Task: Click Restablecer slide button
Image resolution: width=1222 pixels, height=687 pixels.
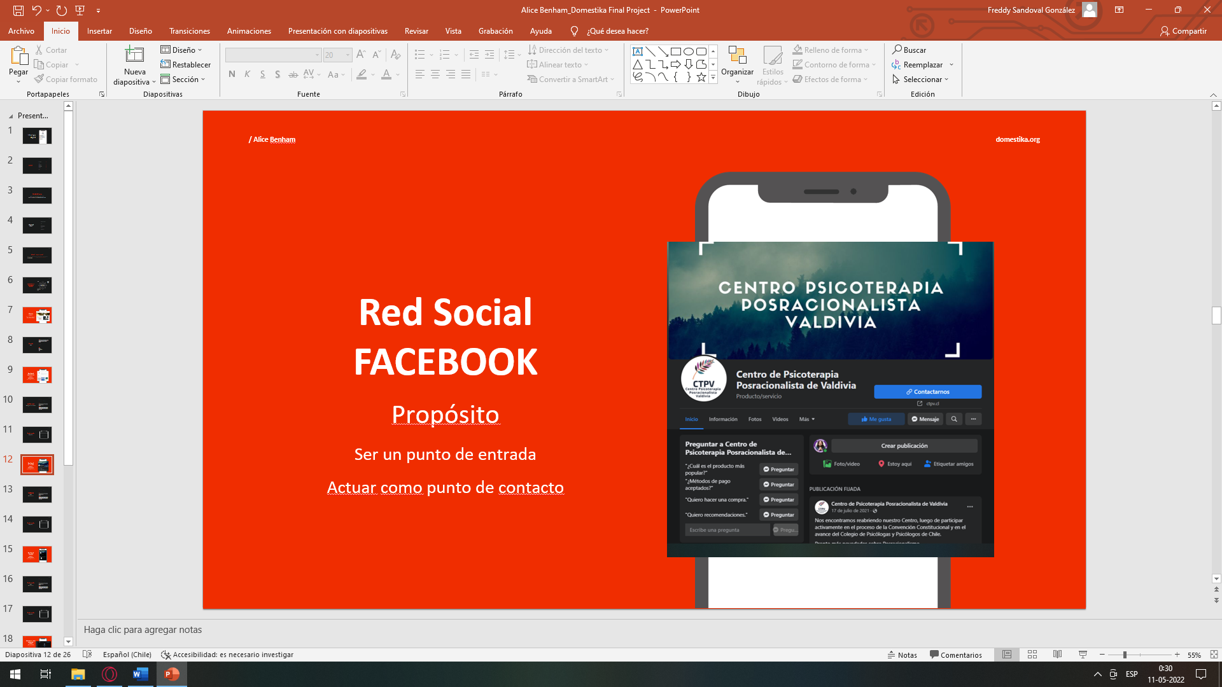Action: (x=185, y=65)
